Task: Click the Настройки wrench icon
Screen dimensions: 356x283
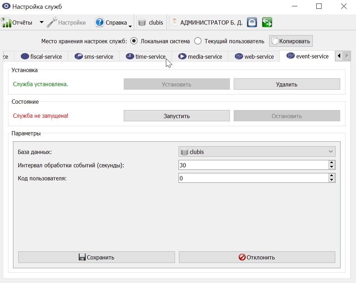Action: coord(52,22)
